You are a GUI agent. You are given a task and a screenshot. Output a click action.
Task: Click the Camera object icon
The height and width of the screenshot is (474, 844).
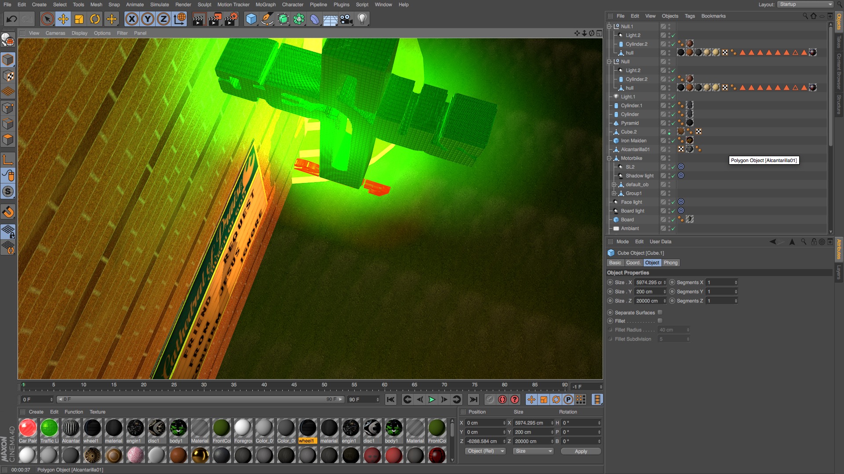(346, 19)
